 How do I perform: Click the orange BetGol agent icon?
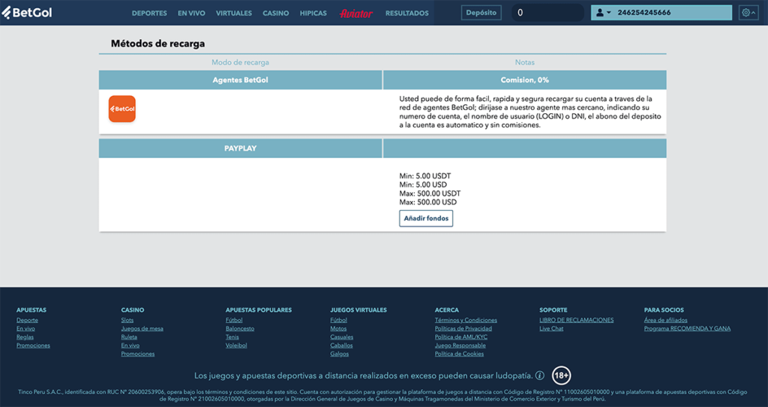(x=122, y=109)
